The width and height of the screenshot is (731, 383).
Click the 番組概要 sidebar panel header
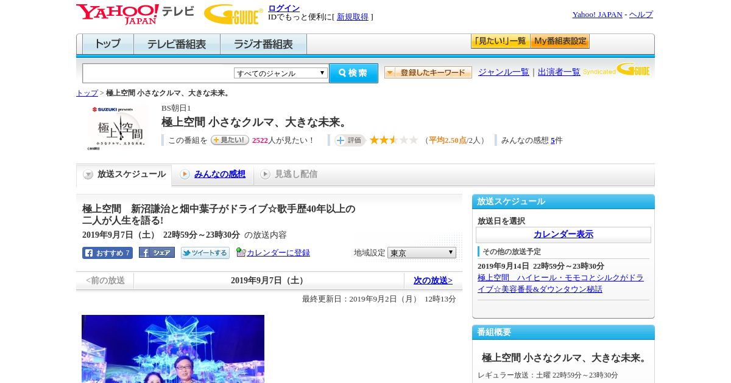(563, 333)
